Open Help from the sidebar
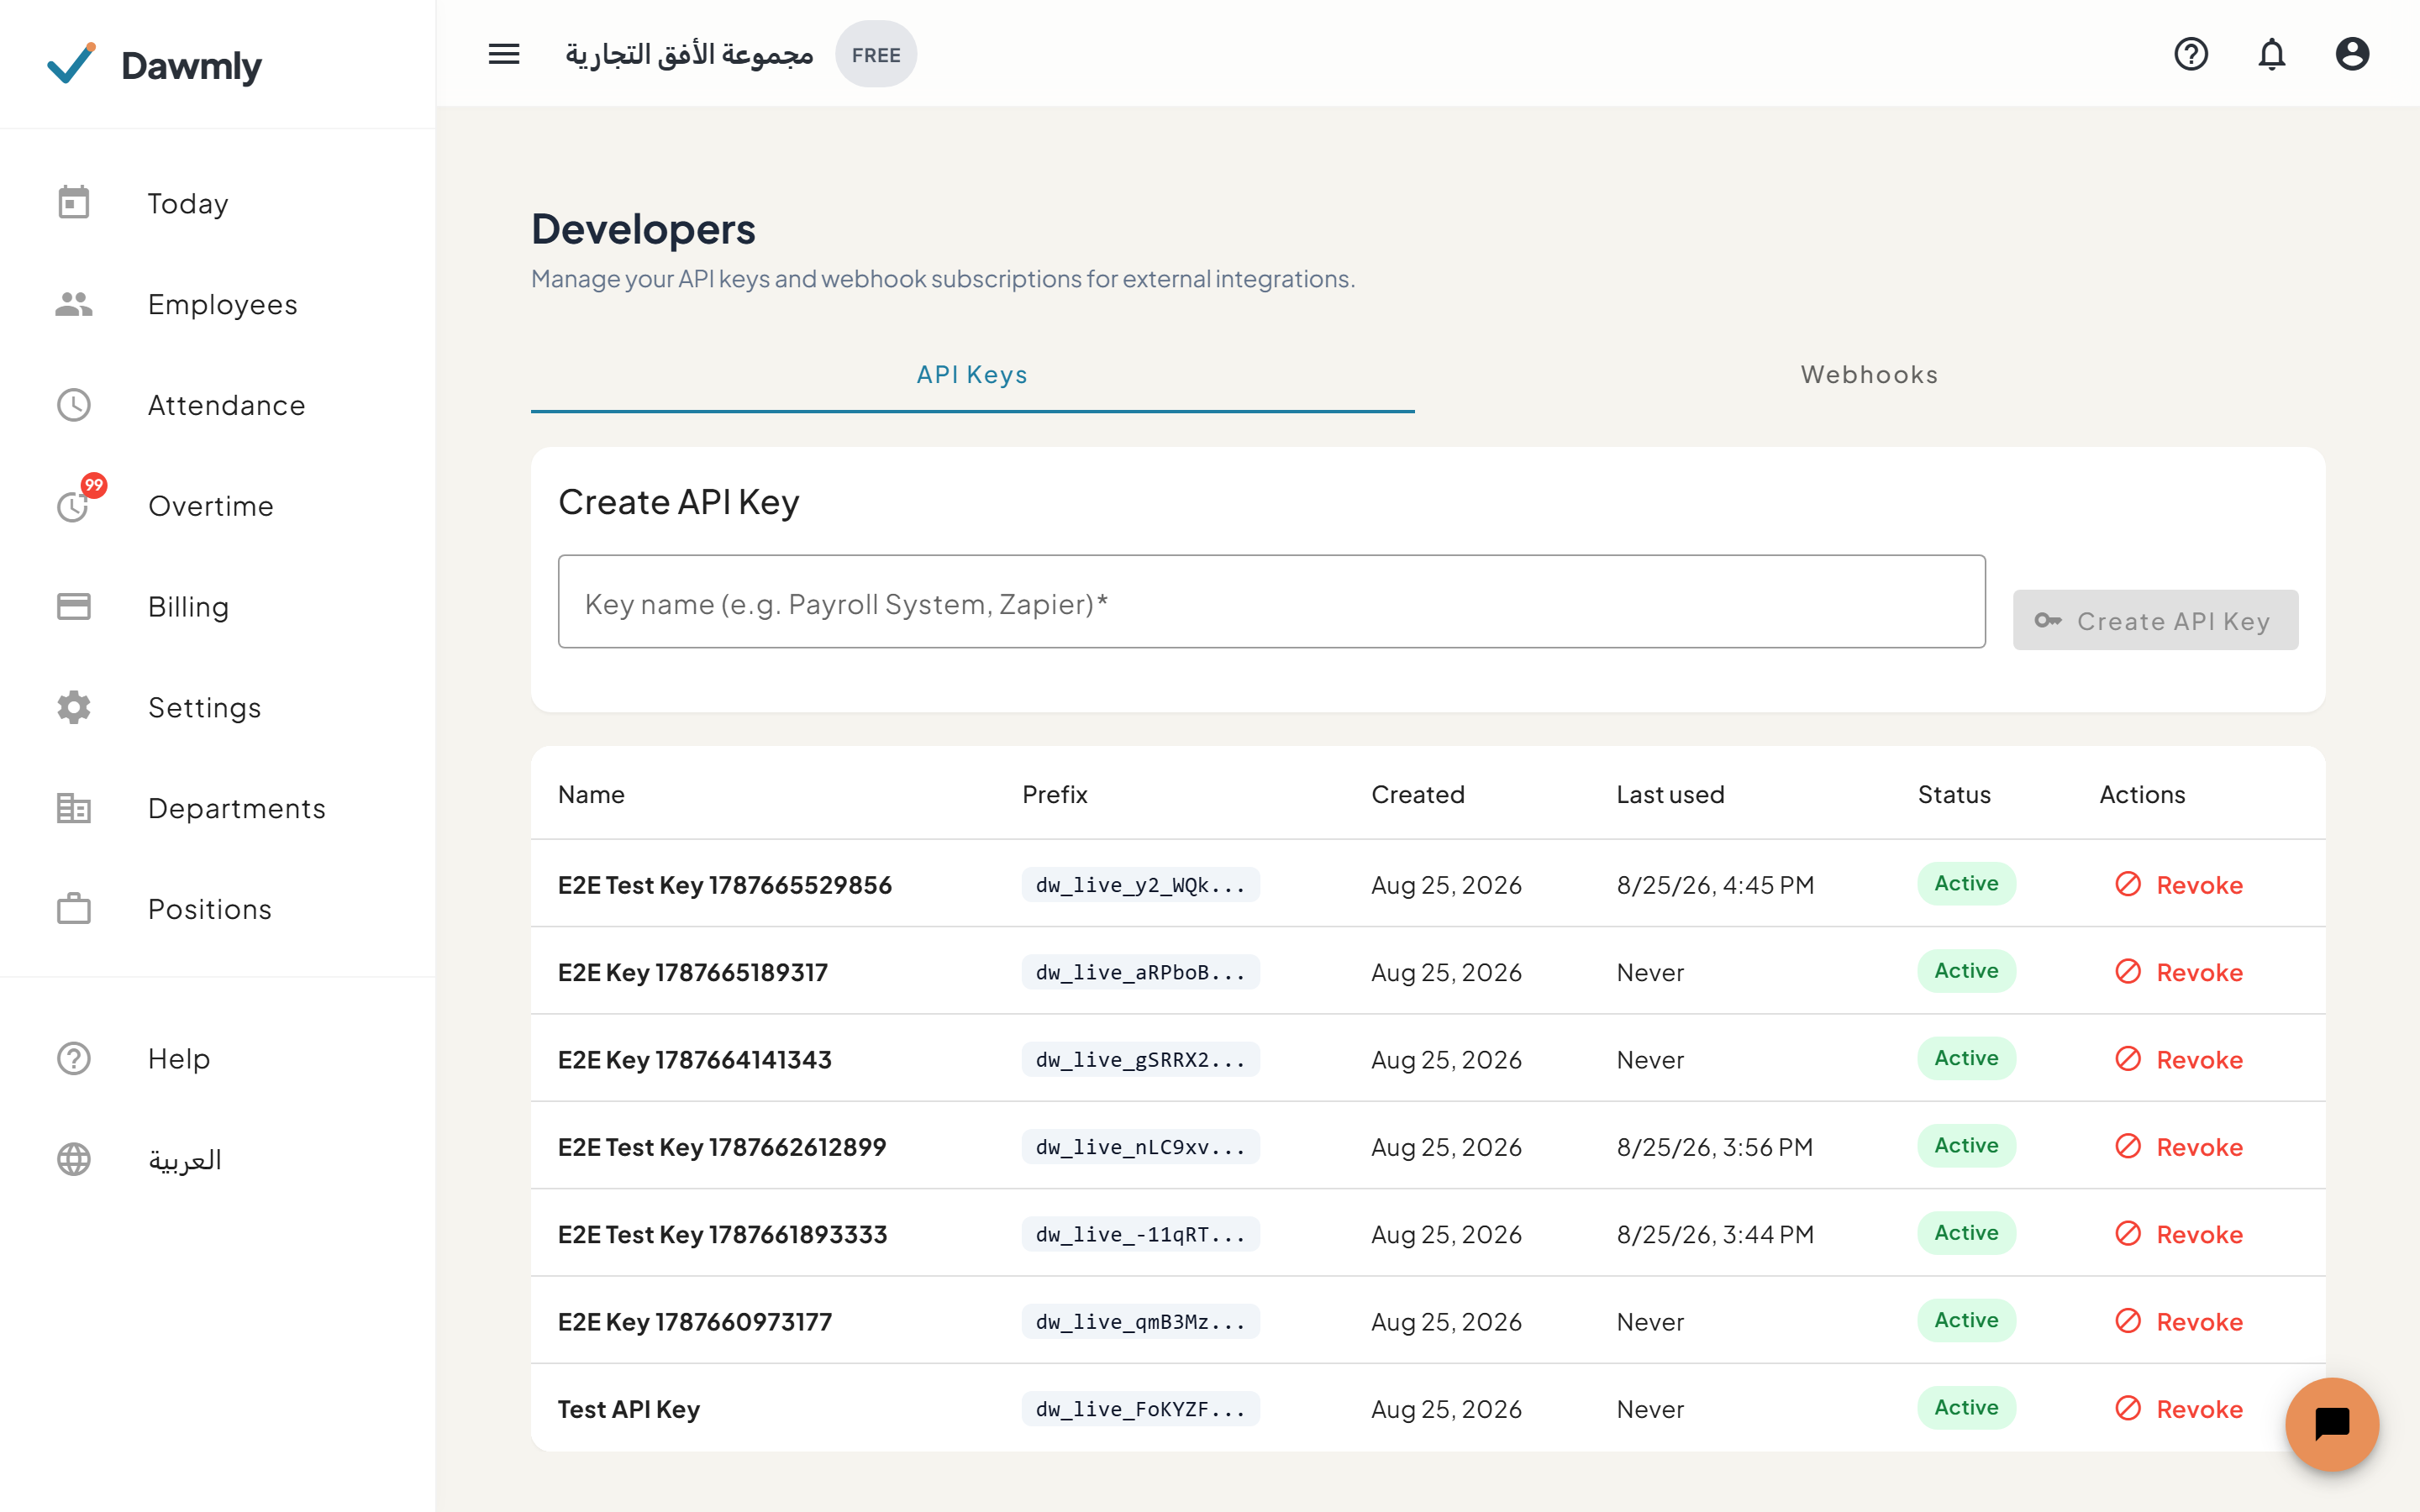Screen dimensions: 2420x1512 click(179, 1058)
